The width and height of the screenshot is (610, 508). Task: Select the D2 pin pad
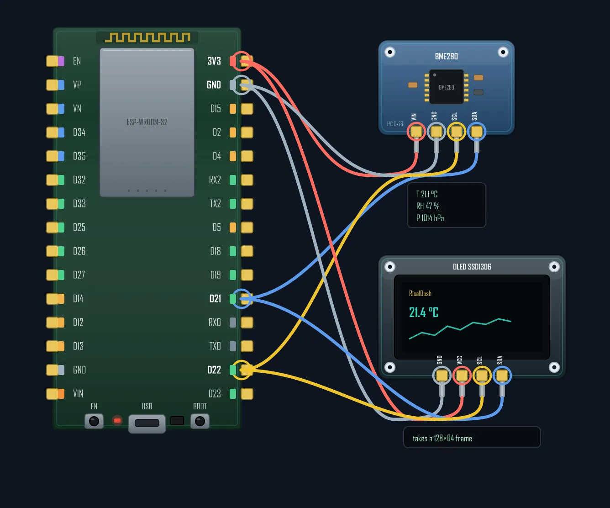point(247,132)
